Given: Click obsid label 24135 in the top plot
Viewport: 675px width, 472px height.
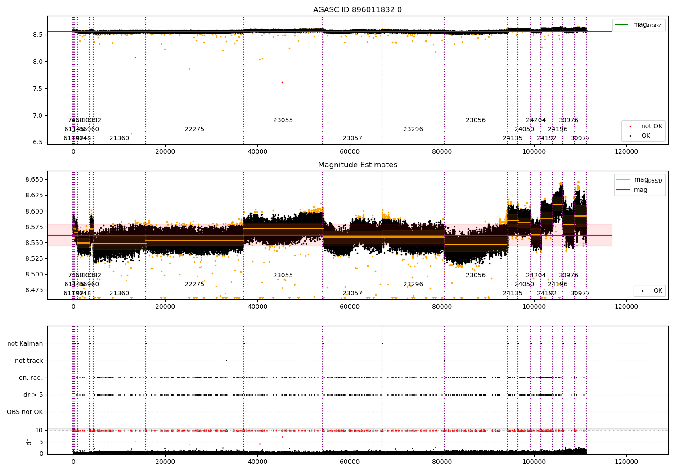Looking at the screenshot, I should (x=513, y=138).
